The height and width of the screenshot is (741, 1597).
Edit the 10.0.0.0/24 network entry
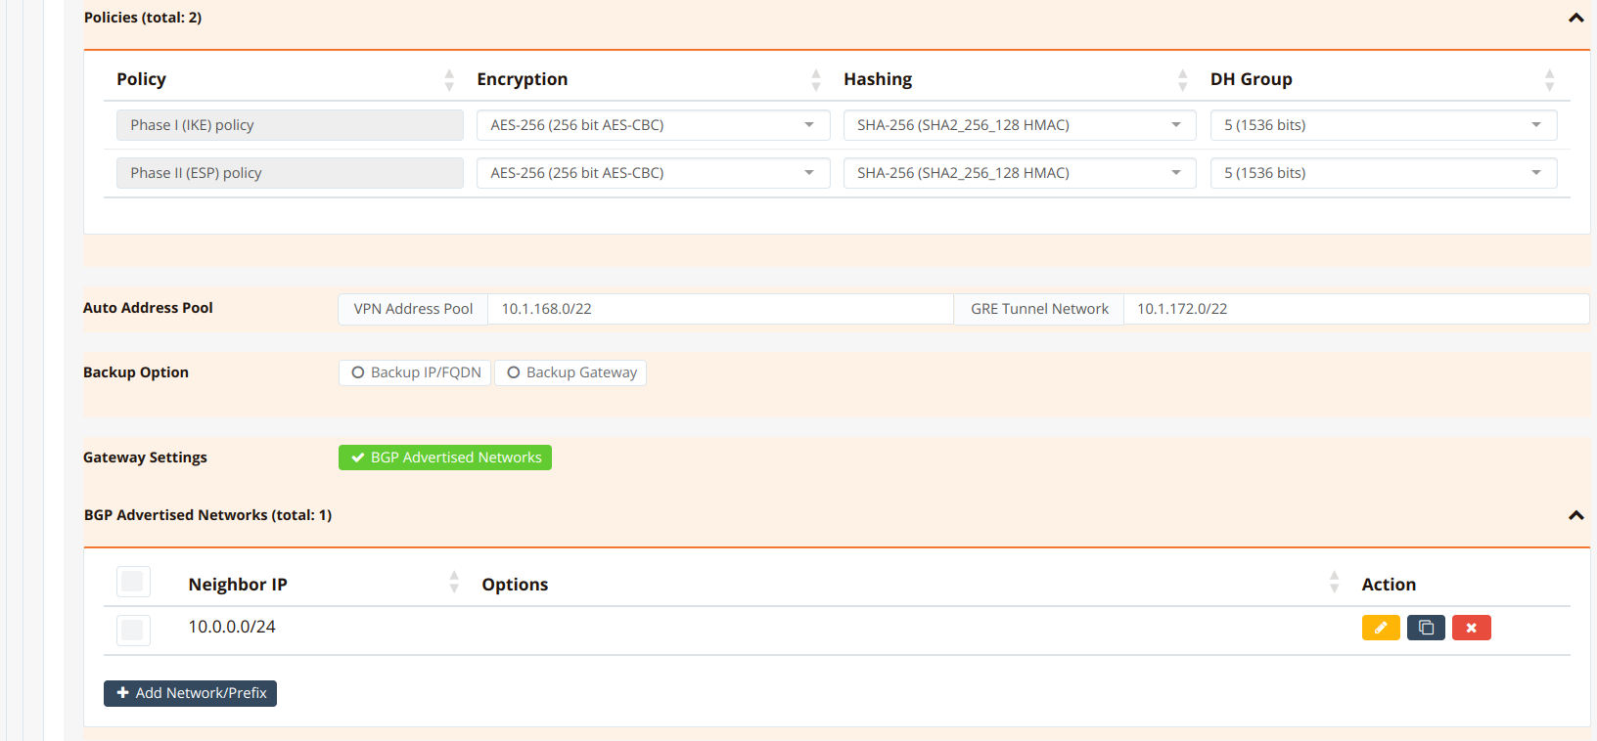pyautogui.click(x=1381, y=628)
